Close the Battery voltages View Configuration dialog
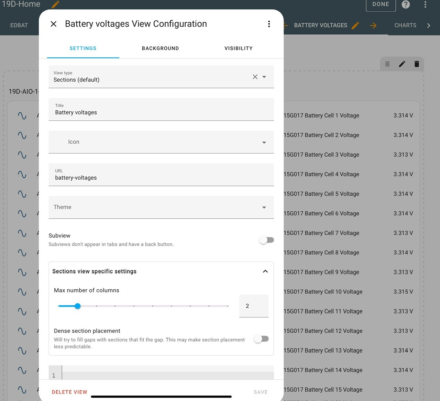The image size is (440, 401). pos(54,24)
